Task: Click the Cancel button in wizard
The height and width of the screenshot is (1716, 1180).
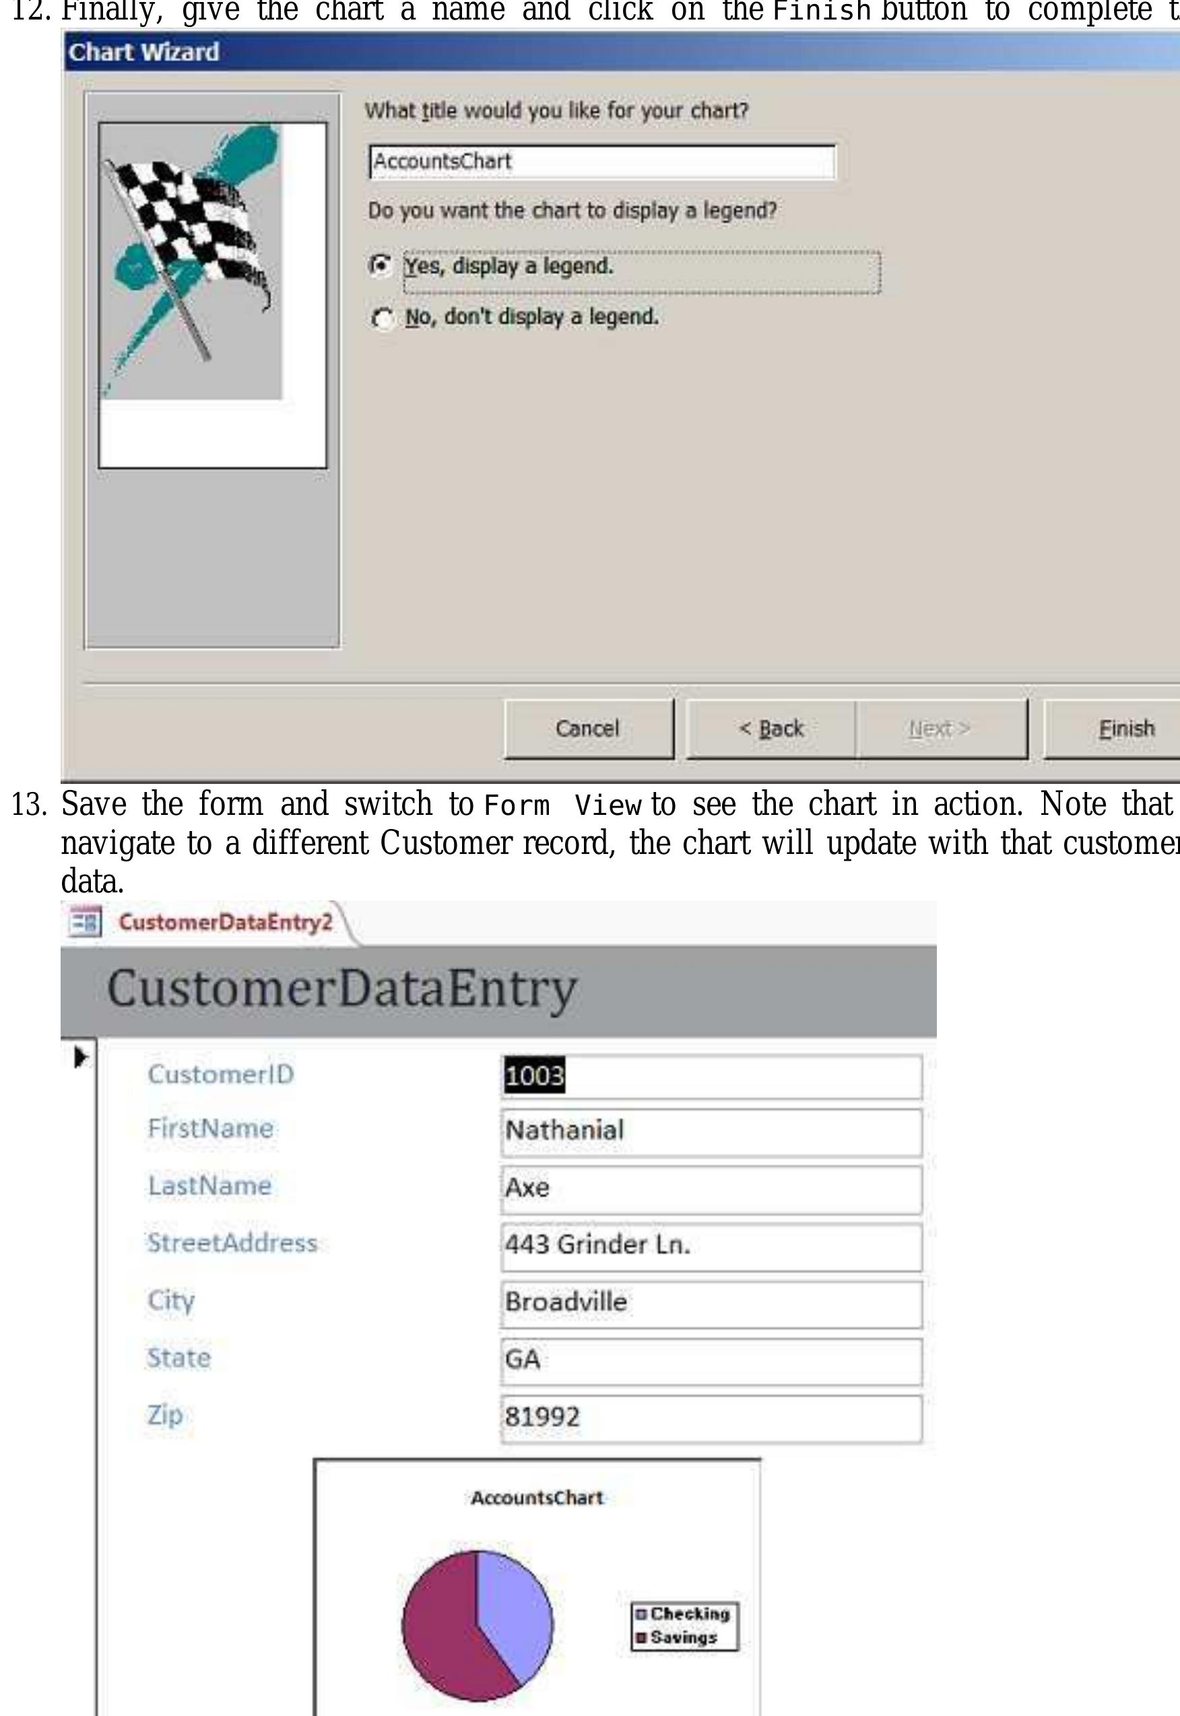Action: [588, 729]
